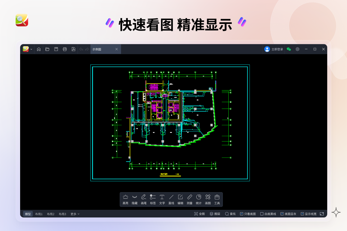Select the 画笔 brush tool
Image resolution: width=347 pixels, height=231 pixels.
pos(143,198)
